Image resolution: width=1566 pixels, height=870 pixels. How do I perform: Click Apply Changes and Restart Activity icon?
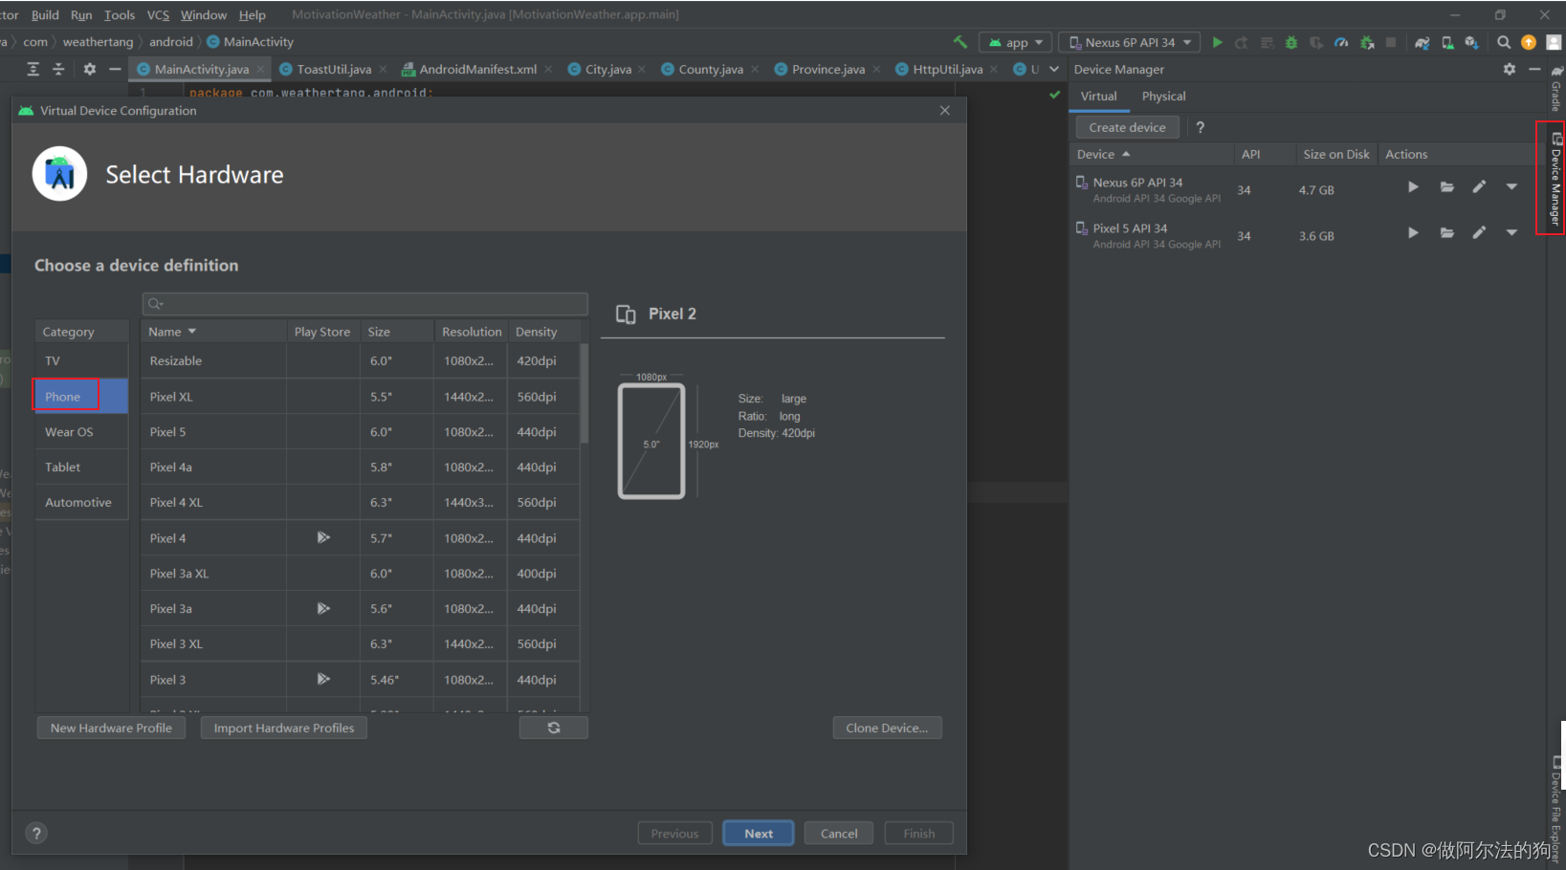tap(1241, 42)
